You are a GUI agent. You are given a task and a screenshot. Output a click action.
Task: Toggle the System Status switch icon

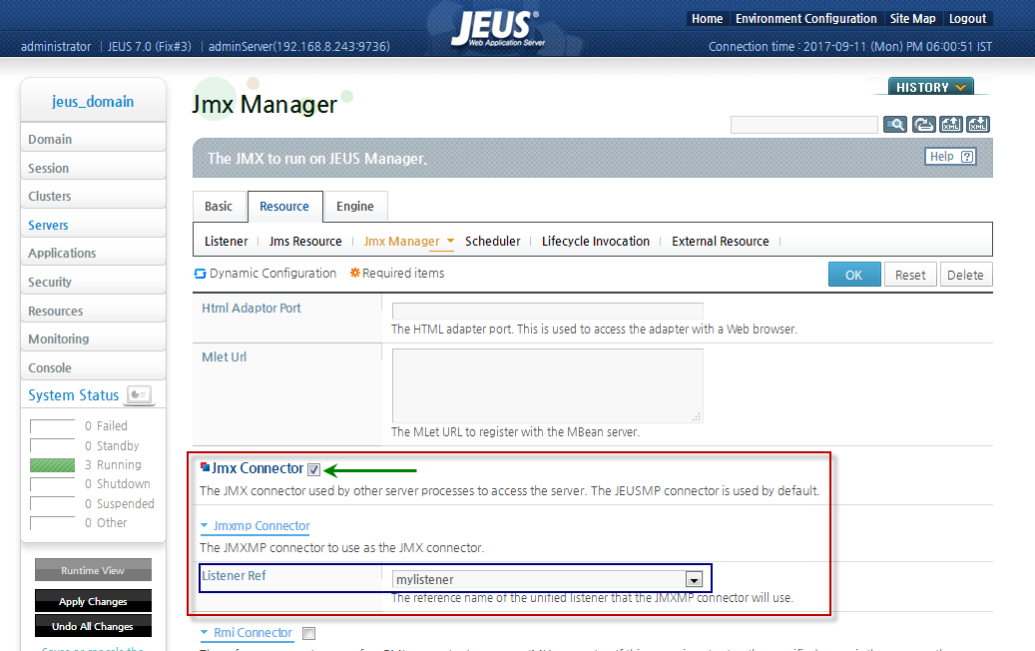click(x=139, y=394)
